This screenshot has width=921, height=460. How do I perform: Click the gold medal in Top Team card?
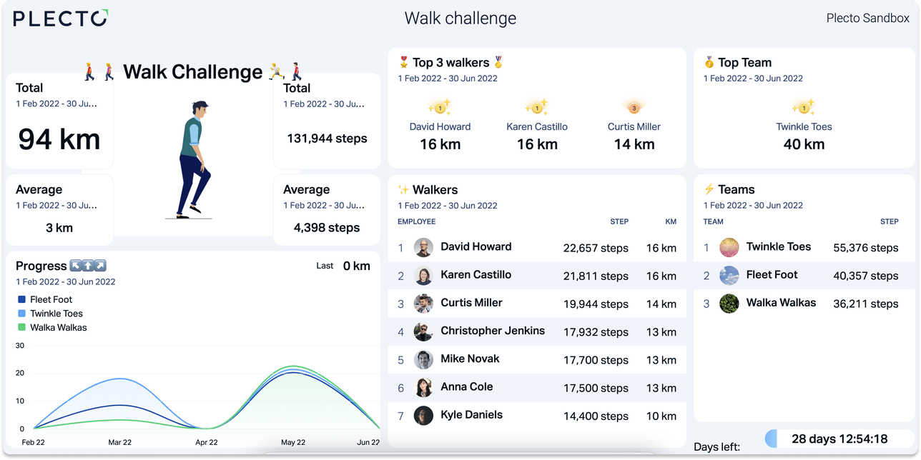(804, 108)
